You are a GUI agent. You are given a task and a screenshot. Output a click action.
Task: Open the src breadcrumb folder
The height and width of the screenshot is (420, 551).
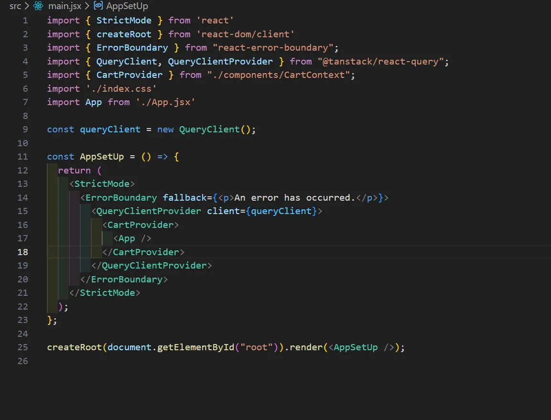coord(15,6)
